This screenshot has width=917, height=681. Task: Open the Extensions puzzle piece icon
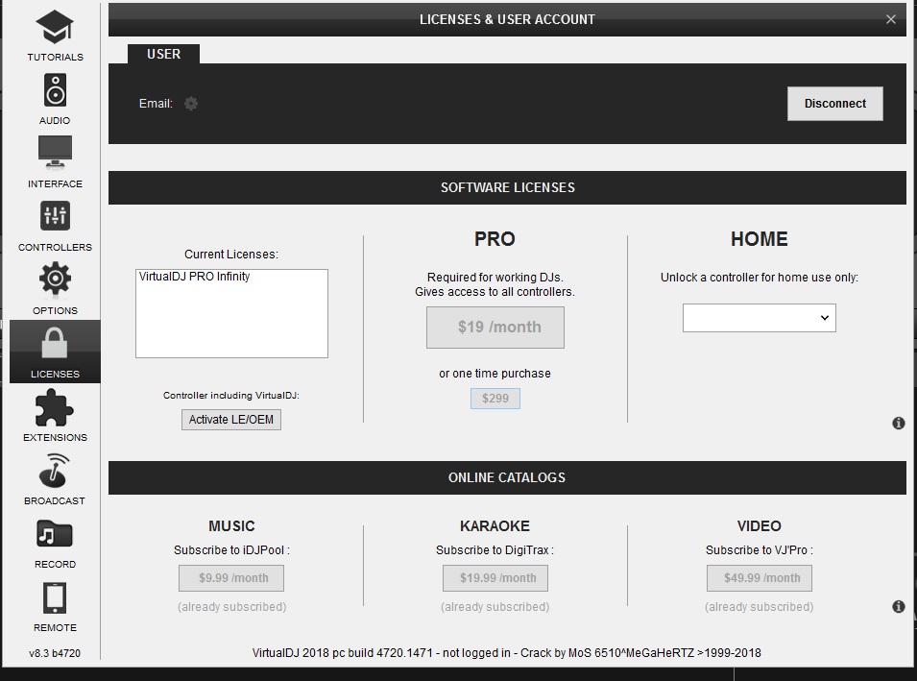[55, 407]
